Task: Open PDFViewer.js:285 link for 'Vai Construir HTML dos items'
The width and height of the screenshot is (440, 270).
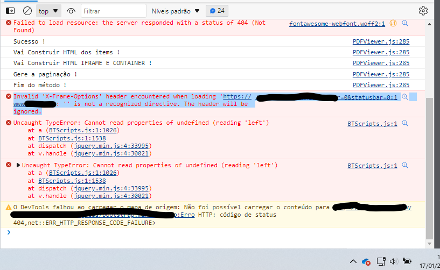Action: [381, 52]
